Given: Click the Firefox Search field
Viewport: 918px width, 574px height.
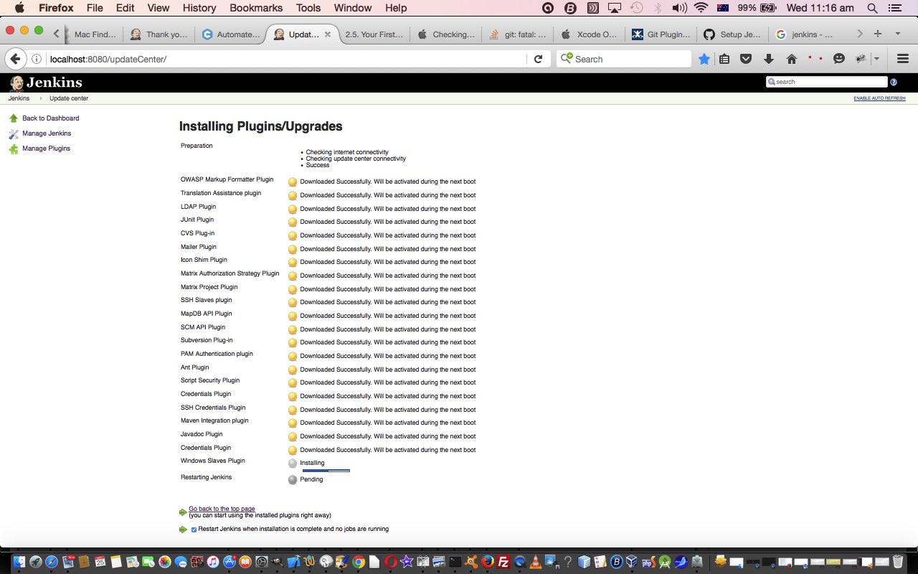Looking at the screenshot, I should 623,59.
